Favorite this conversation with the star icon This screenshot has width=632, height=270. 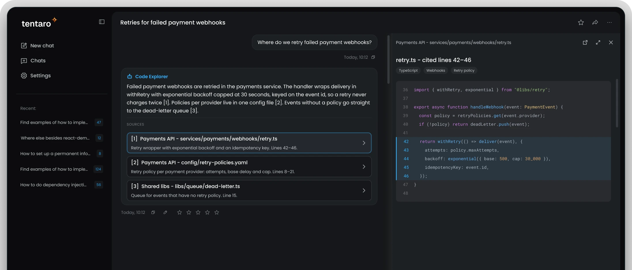tap(581, 22)
